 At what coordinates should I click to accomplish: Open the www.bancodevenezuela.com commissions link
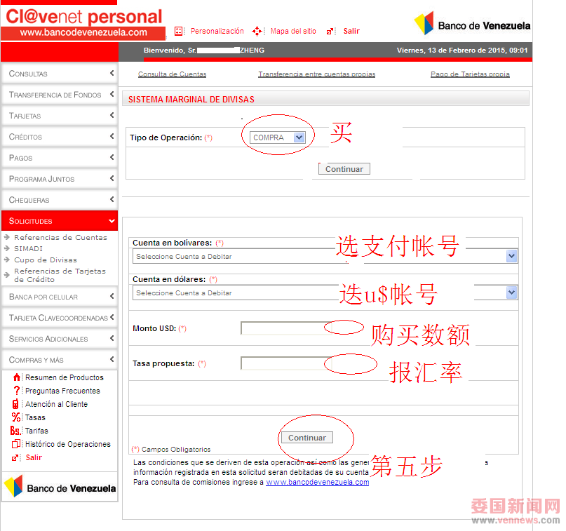(317, 483)
